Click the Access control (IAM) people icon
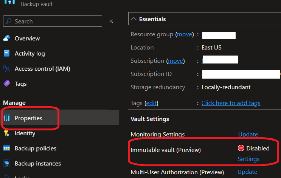This screenshot has width=281, height=178. click(6, 68)
